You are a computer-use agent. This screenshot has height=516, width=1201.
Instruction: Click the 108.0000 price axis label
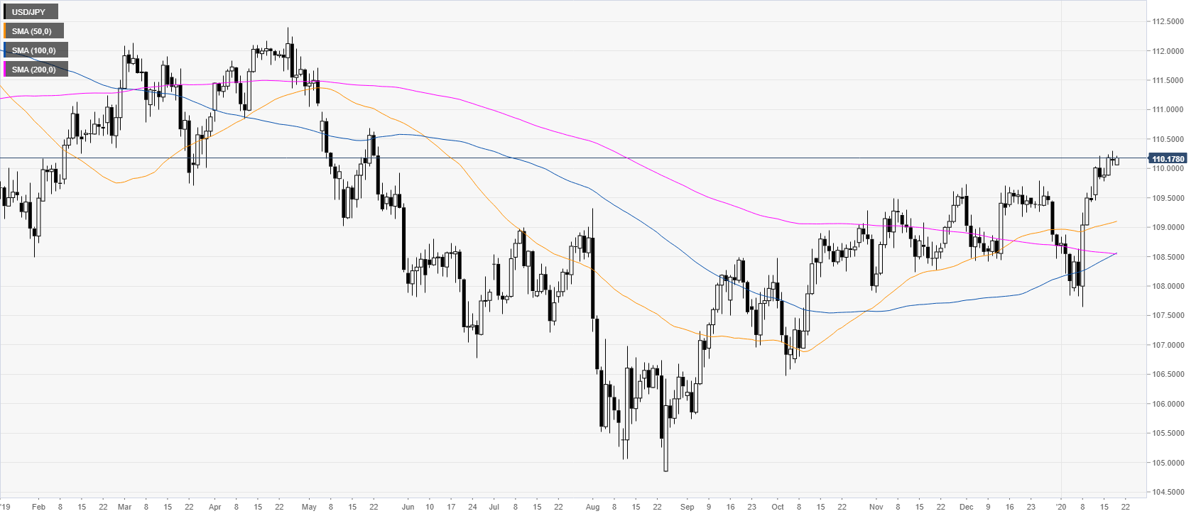point(1168,286)
